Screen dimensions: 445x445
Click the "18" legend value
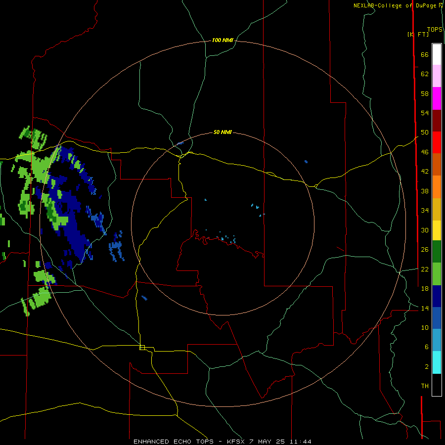pyautogui.click(x=425, y=289)
